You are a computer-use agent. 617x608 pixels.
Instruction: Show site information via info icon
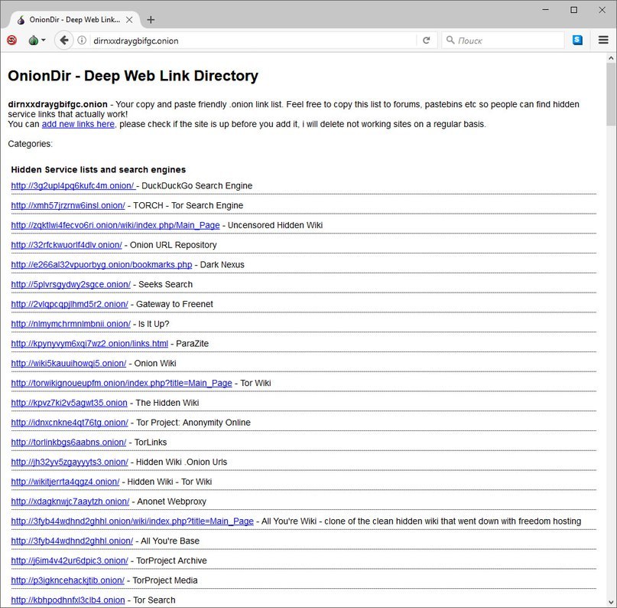click(x=82, y=41)
